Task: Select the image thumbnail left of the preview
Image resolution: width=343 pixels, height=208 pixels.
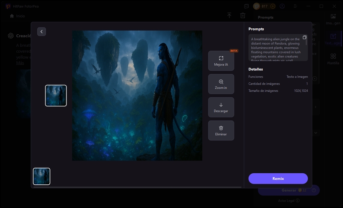Action: (56, 96)
